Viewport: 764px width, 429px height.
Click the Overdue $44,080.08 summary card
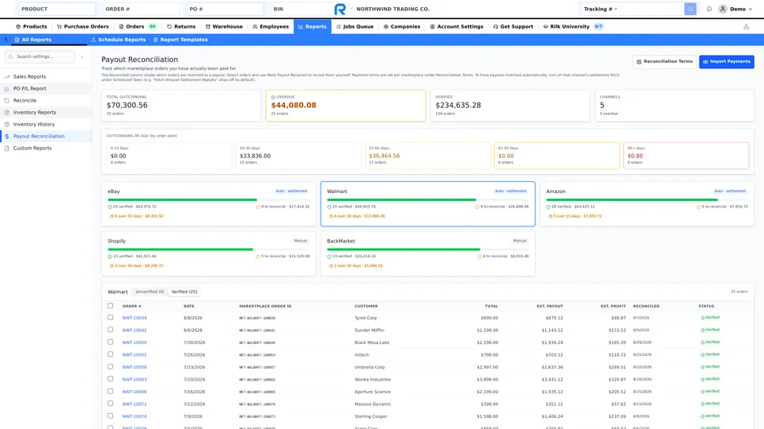coord(345,106)
